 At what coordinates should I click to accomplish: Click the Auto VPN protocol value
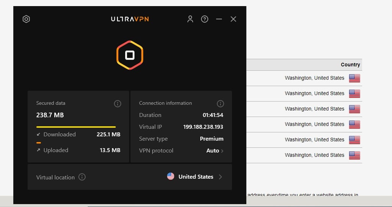[213, 150]
